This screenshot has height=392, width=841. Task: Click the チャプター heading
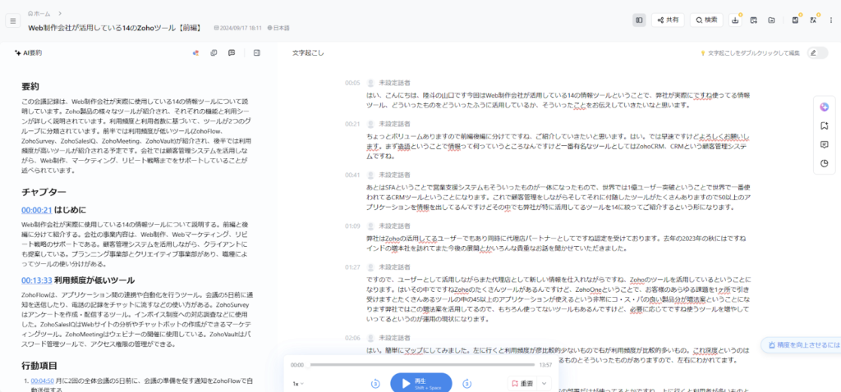click(44, 191)
